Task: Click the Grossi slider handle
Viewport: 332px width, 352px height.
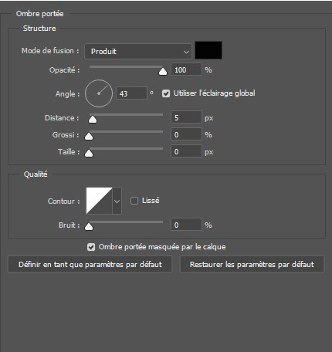Action: [x=89, y=136]
